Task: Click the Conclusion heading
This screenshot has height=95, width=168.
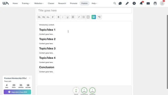Action: tap(47, 67)
